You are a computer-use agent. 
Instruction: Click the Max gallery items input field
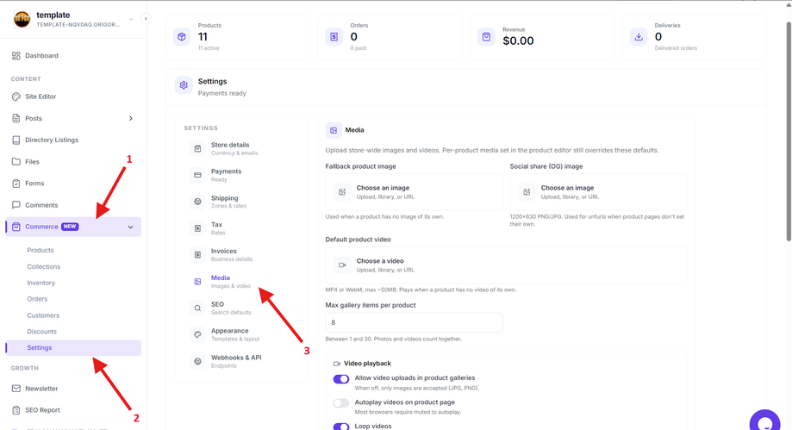pos(414,322)
